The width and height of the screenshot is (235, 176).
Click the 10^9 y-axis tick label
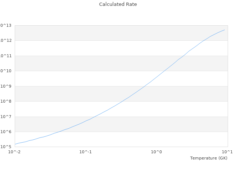[x=7, y=86]
